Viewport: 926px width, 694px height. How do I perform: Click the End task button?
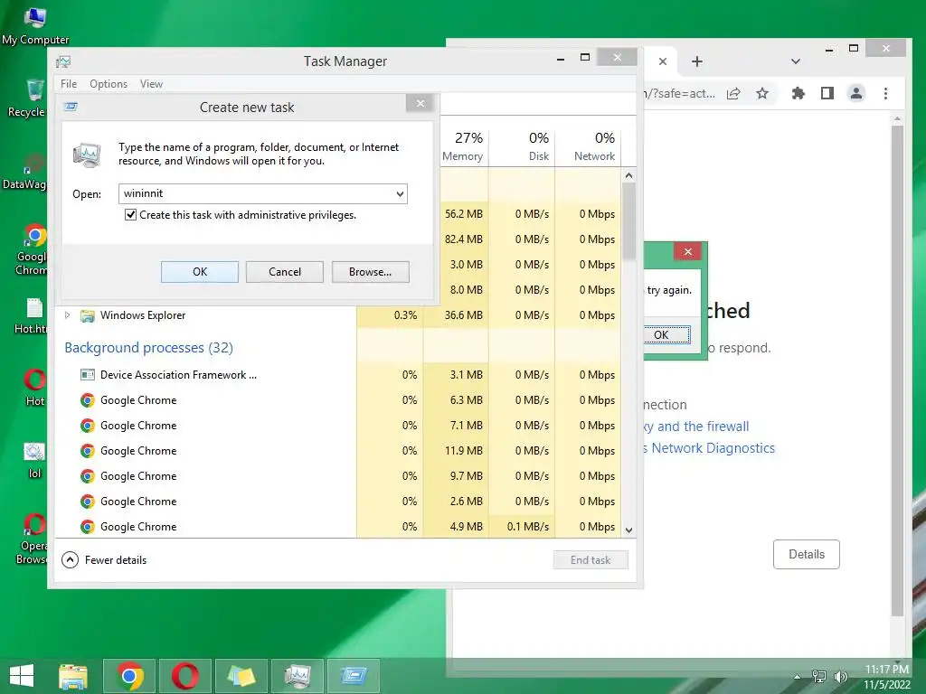pos(591,560)
